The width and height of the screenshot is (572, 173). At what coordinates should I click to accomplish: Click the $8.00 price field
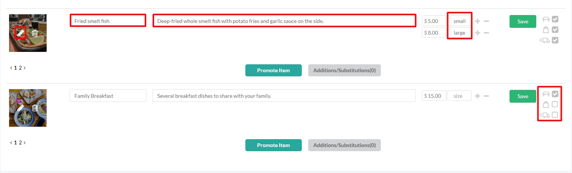[x=434, y=33]
